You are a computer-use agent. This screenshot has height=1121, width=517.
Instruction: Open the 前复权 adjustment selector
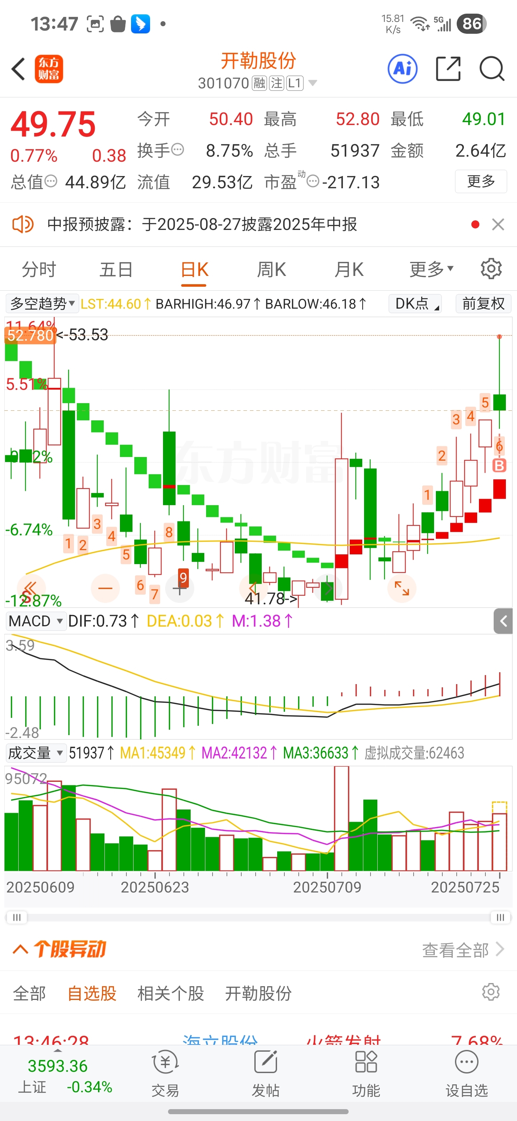pos(484,303)
